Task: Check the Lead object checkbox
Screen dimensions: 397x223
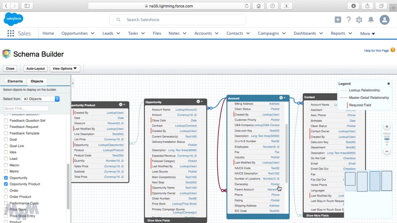Action: coord(6,159)
